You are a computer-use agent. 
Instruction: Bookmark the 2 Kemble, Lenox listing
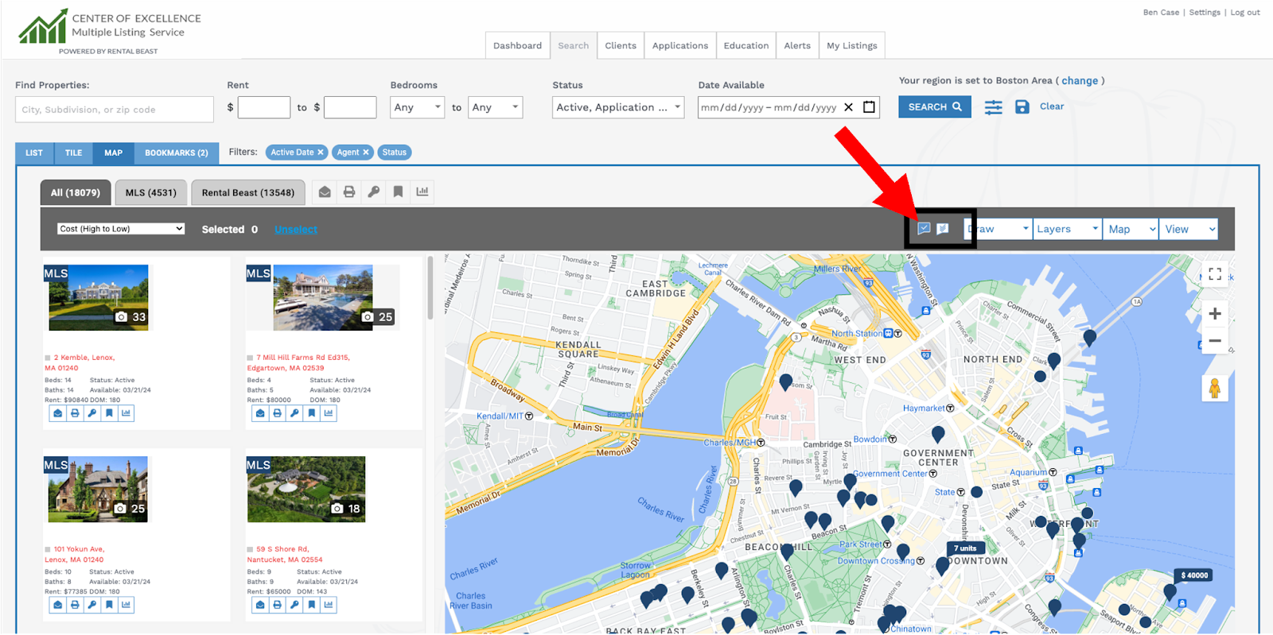[109, 413]
